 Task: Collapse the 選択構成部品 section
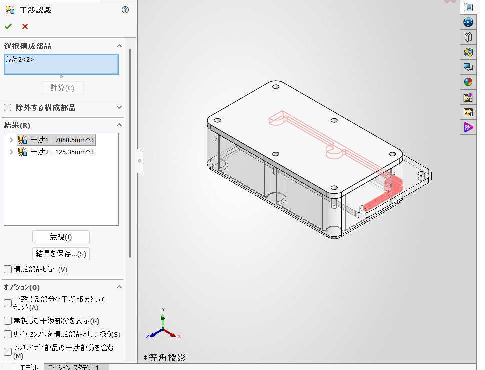click(x=119, y=46)
